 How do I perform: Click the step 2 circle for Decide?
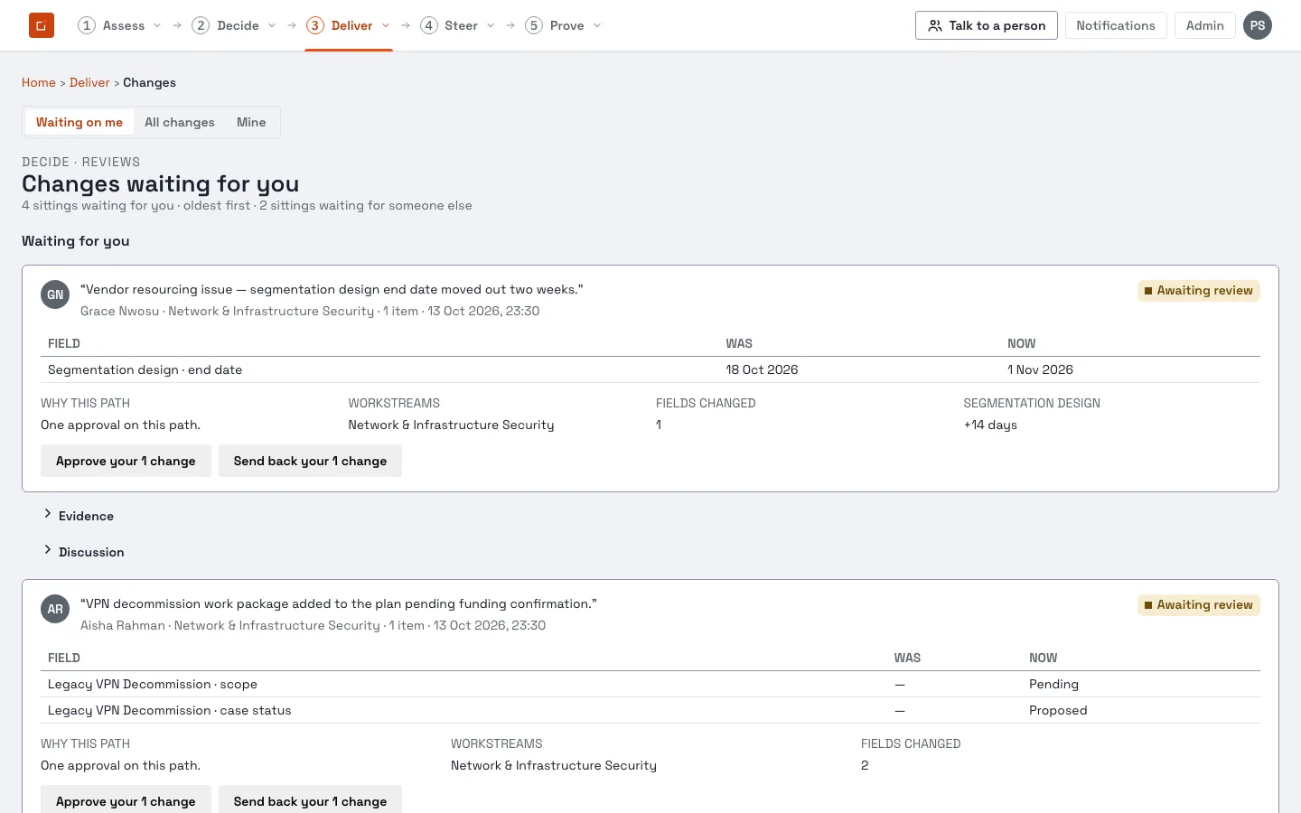[x=201, y=25]
